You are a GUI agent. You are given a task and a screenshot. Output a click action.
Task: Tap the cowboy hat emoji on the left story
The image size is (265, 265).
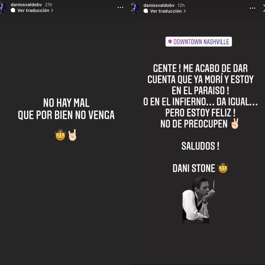pos(60,135)
